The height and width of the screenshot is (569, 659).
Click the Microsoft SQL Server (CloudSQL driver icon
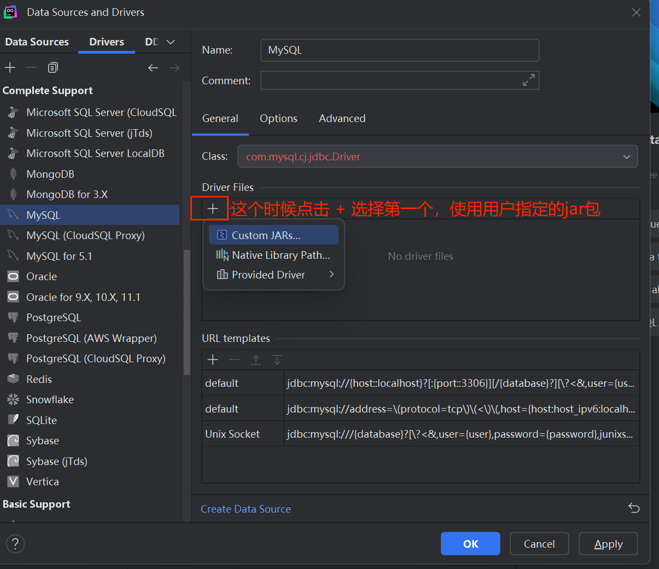(x=13, y=113)
